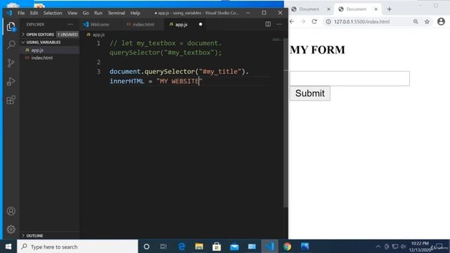Launch Microsoft Edge from taskbar
The image size is (450, 253).
pyautogui.click(x=181, y=247)
